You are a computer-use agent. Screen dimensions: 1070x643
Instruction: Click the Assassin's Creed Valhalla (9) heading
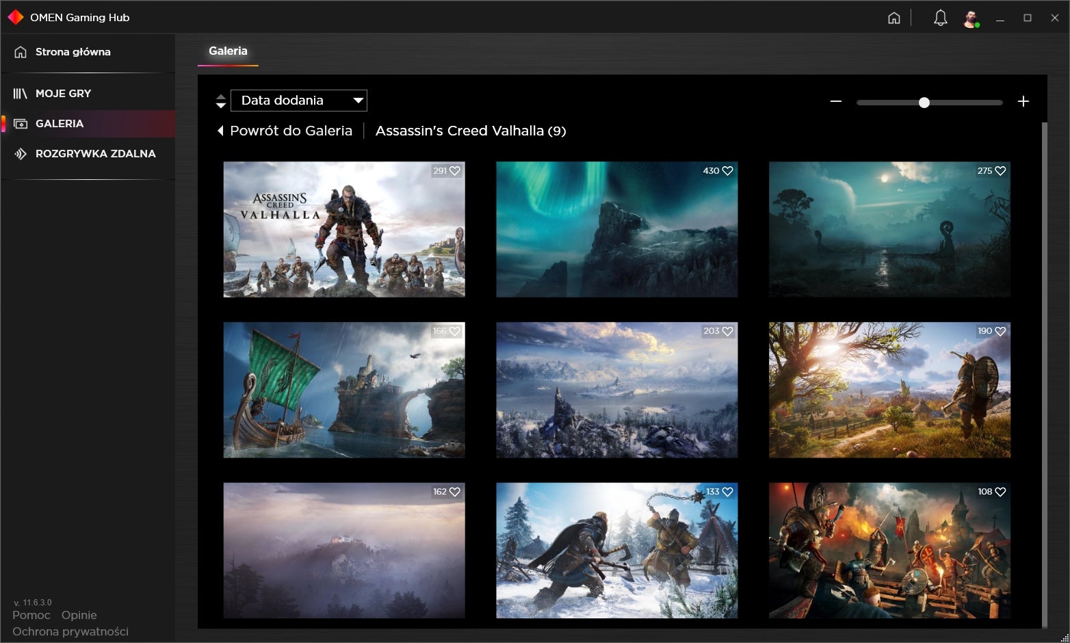pyautogui.click(x=471, y=131)
